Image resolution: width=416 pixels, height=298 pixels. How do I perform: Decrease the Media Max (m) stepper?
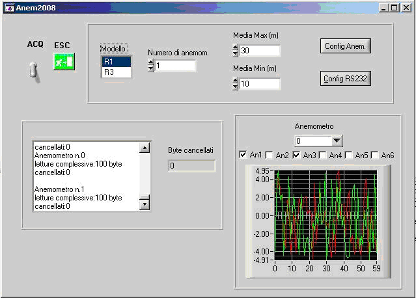coord(235,53)
